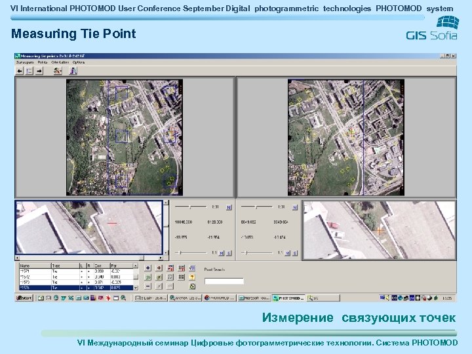
Task: Open help with the yellow question mark icon
Action: [x=192, y=277]
